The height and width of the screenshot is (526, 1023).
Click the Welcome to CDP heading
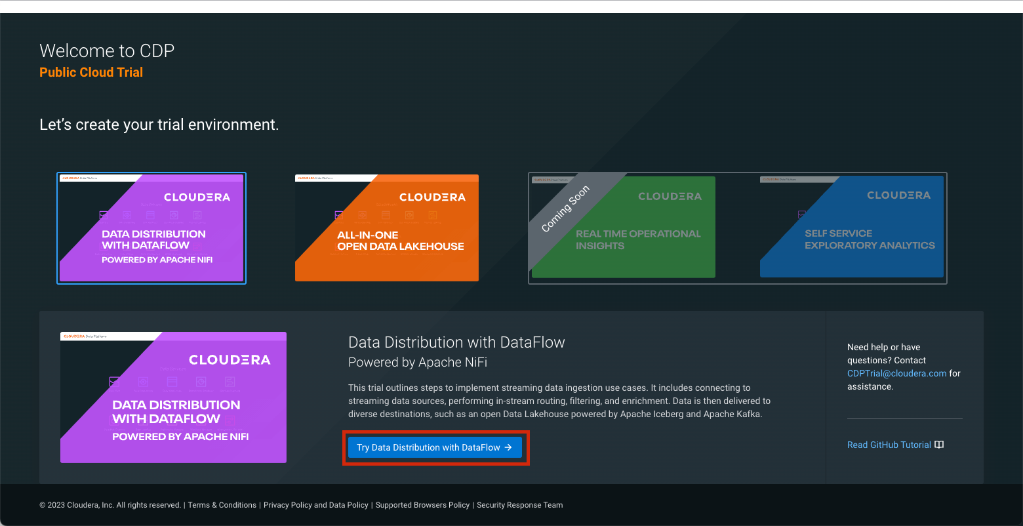[107, 51]
